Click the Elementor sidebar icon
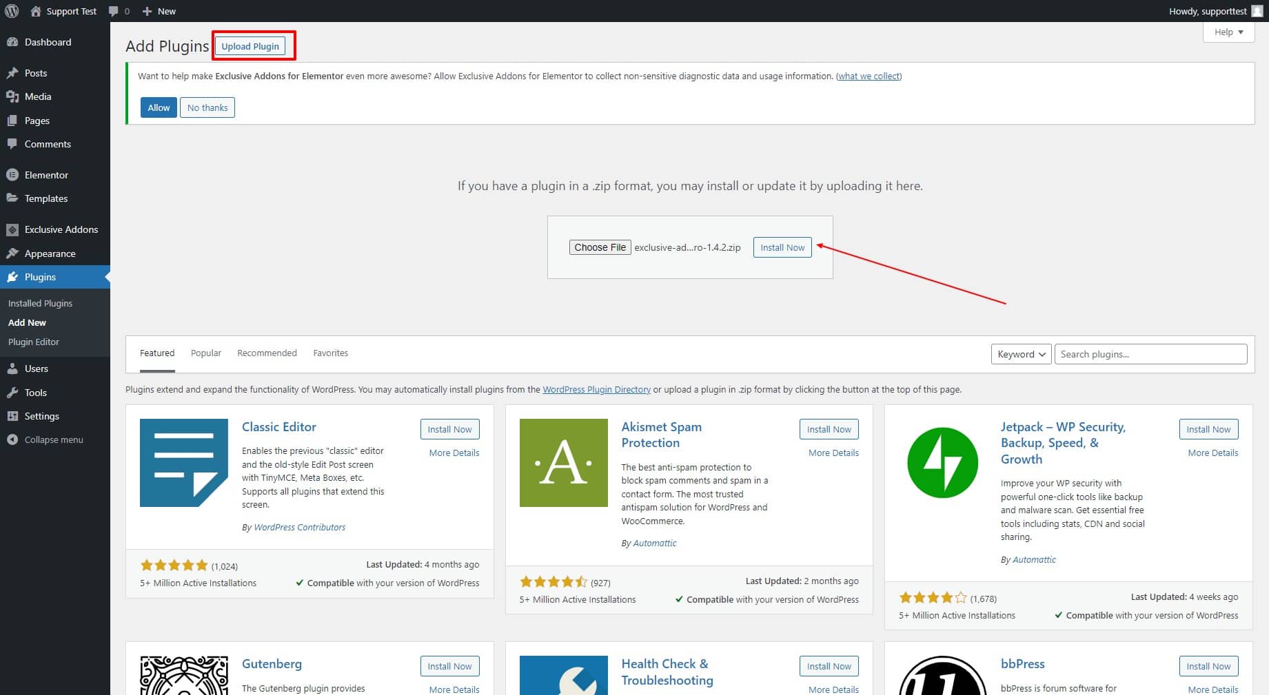This screenshot has width=1269, height=695. pyautogui.click(x=12, y=175)
